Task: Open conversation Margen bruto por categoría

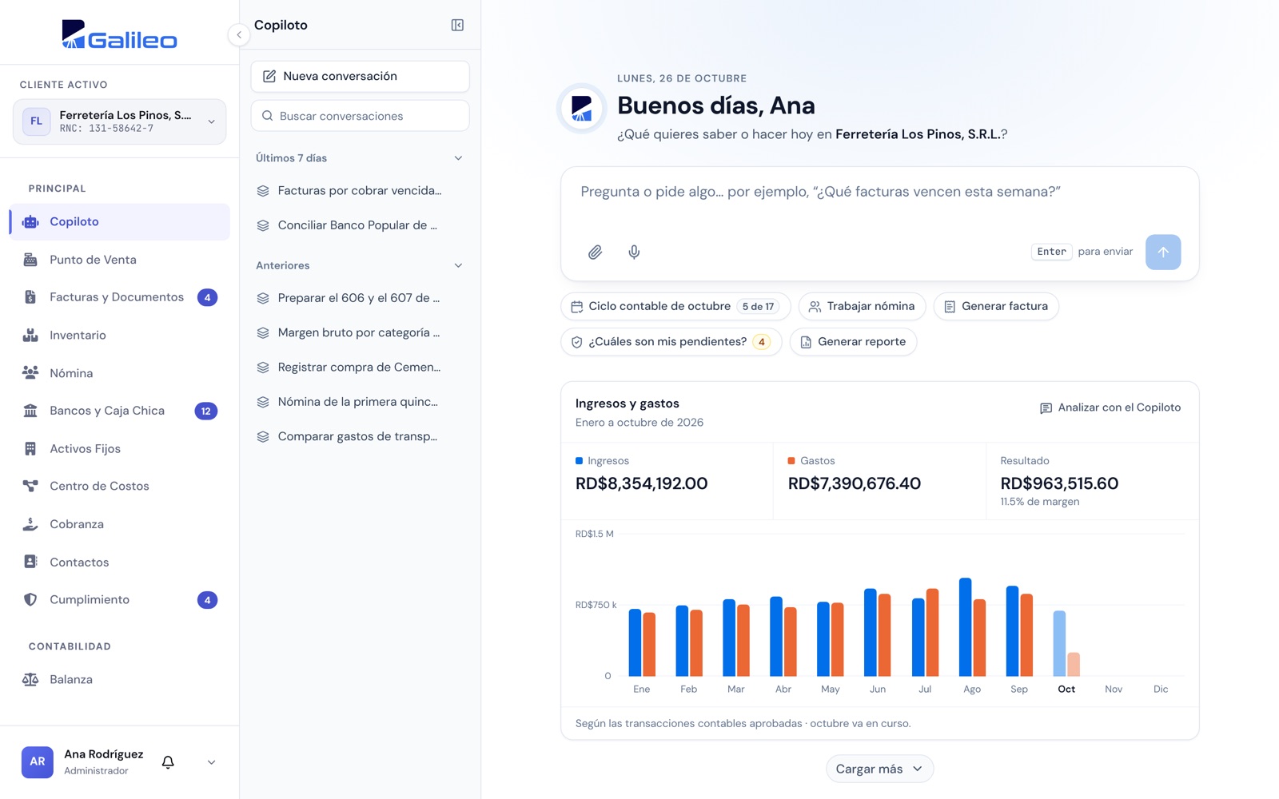Action: pyautogui.click(x=360, y=332)
